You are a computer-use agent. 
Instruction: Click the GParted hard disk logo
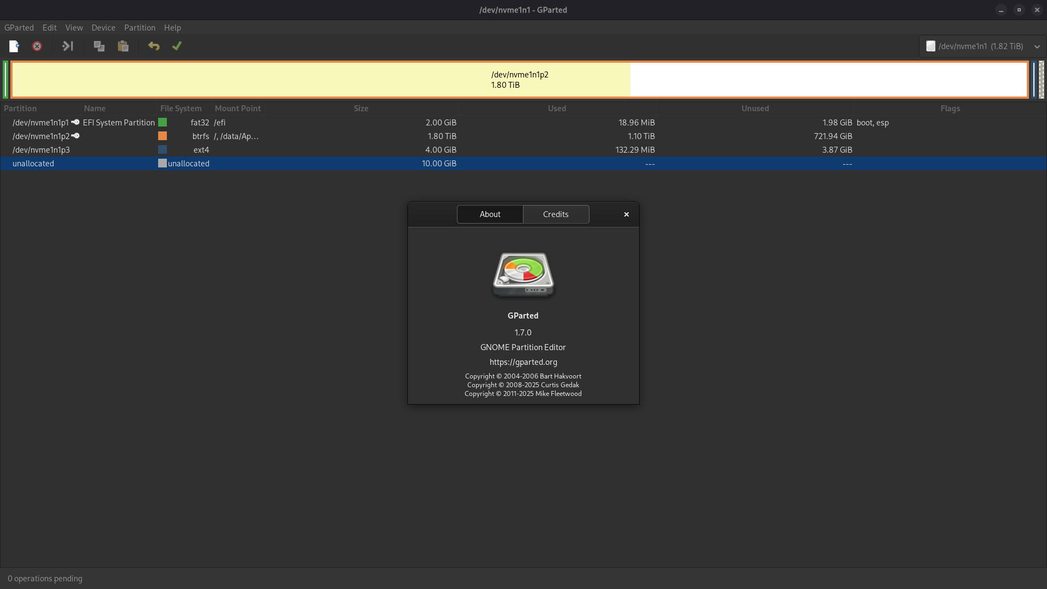(x=523, y=275)
